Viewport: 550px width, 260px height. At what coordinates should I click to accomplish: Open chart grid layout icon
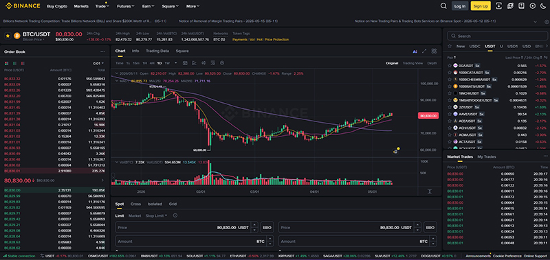[x=434, y=51]
